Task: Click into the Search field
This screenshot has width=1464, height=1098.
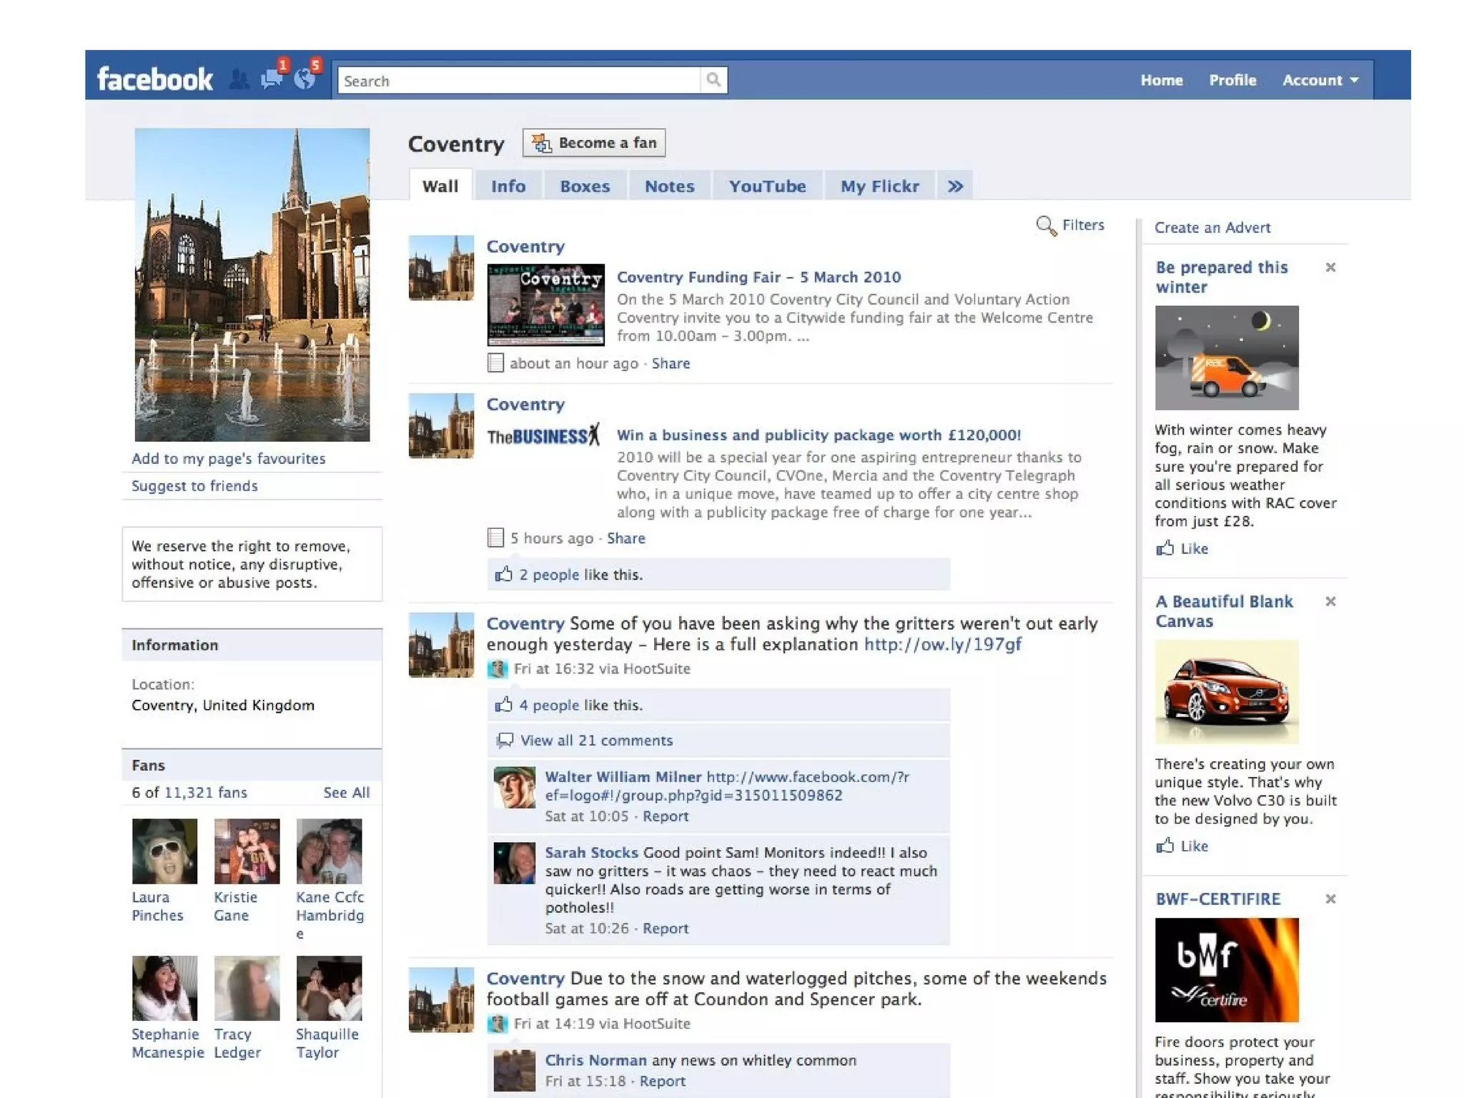Action: [x=519, y=81]
